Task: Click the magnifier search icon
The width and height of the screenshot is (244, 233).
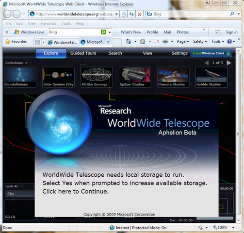Action: point(232,14)
